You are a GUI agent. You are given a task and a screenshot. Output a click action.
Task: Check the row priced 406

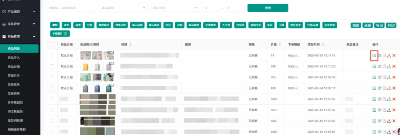click(x=52, y=88)
